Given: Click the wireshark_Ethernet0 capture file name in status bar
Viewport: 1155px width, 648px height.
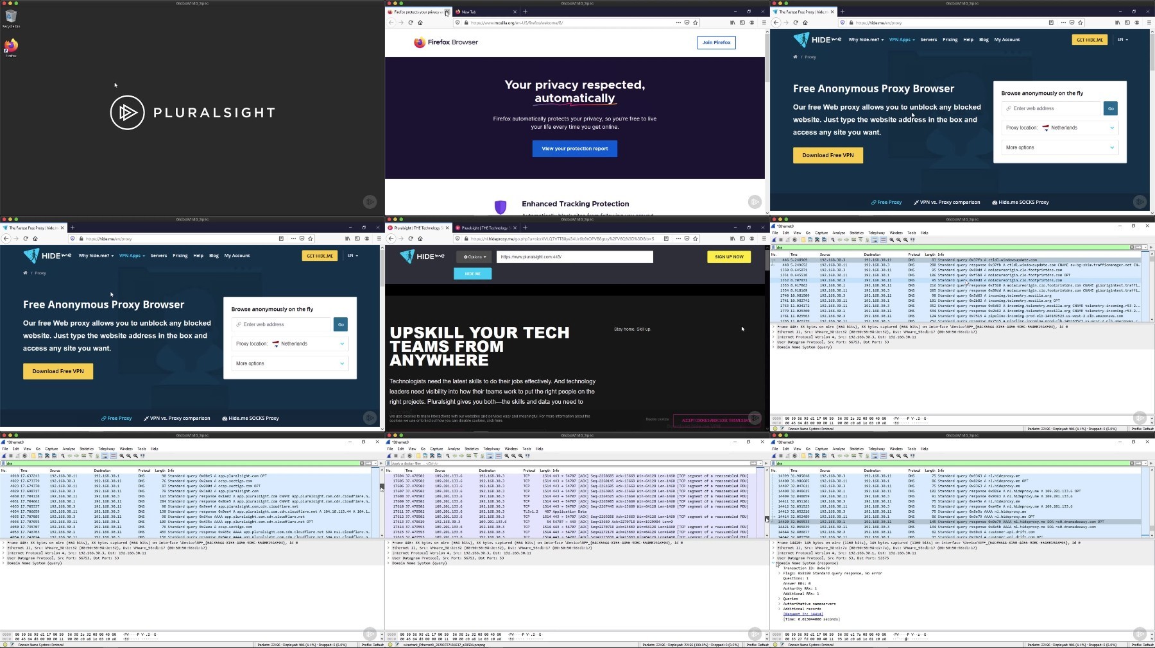Looking at the screenshot, I should [x=443, y=645].
